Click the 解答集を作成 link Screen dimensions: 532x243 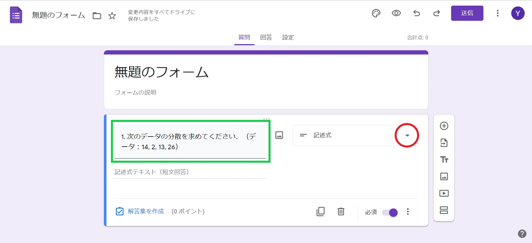145,211
